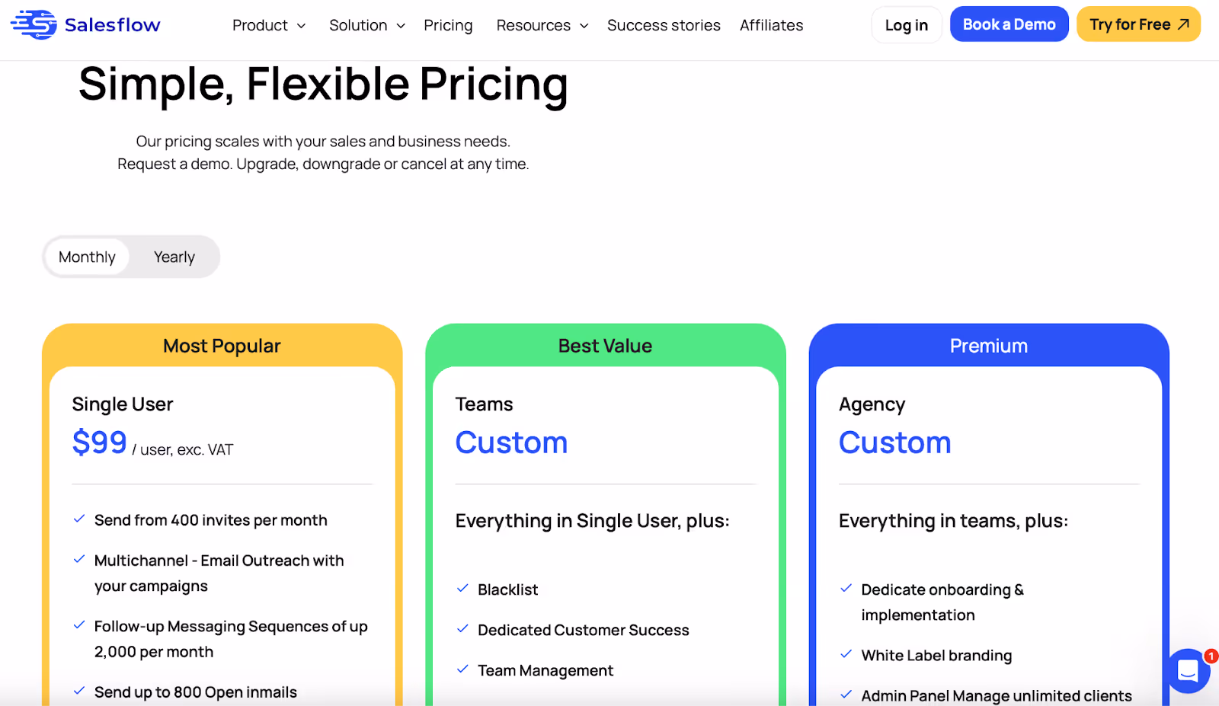
Task: Go to the Pricing page
Action: [448, 25]
